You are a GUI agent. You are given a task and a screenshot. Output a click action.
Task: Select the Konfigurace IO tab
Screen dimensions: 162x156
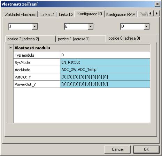90,14
